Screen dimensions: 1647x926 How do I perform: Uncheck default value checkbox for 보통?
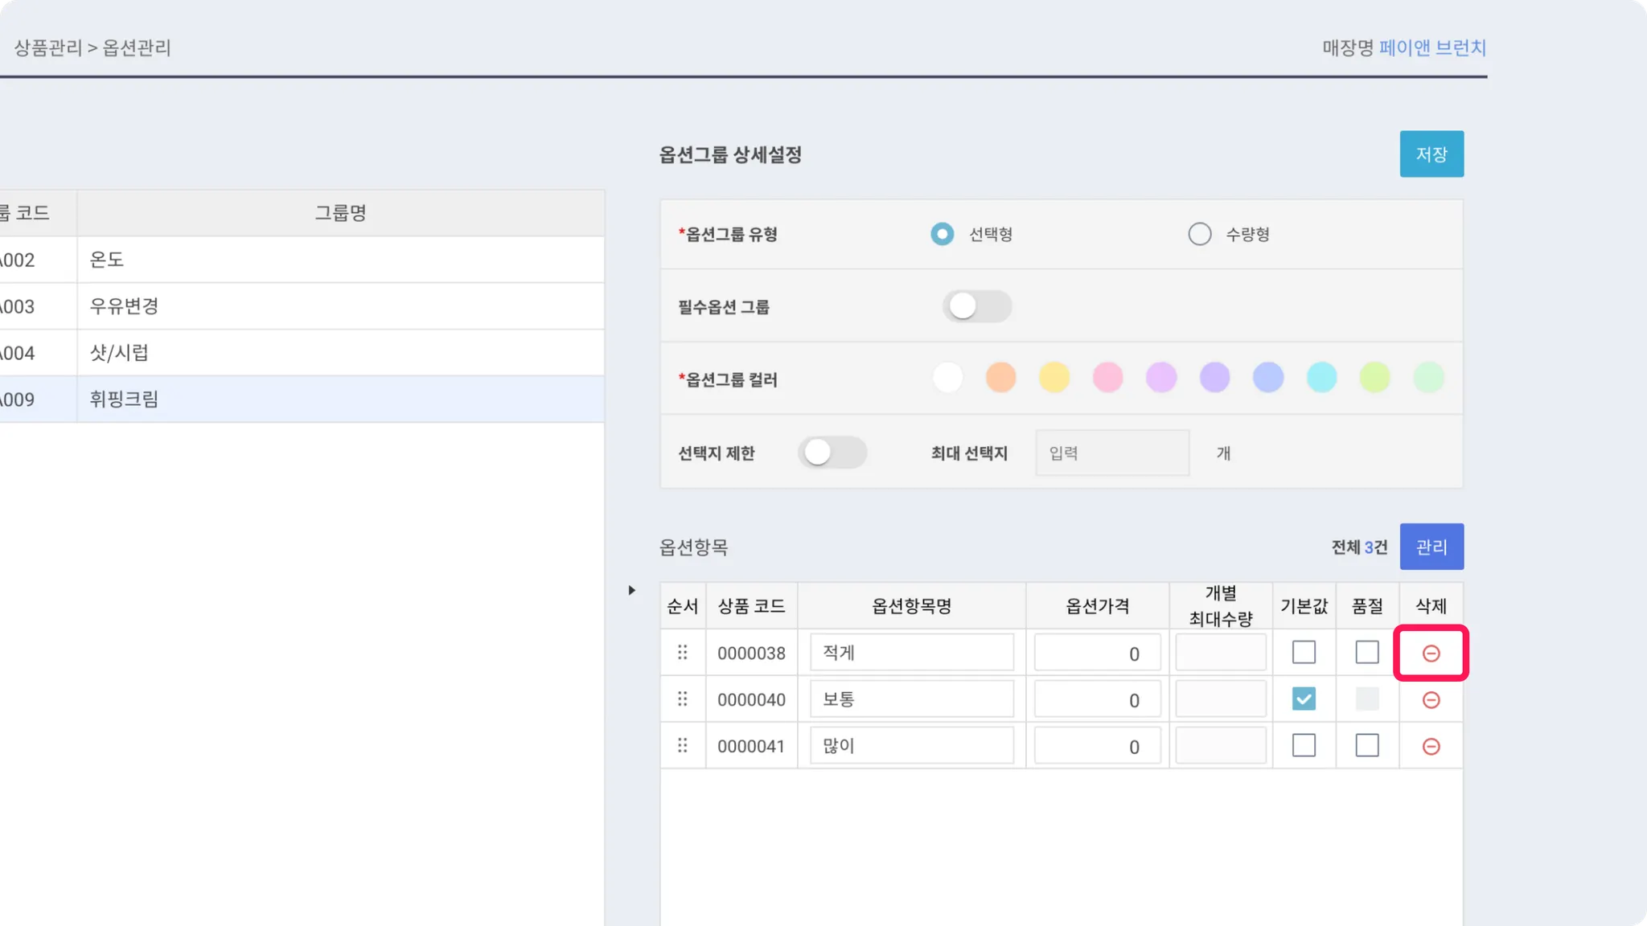pyautogui.click(x=1304, y=699)
